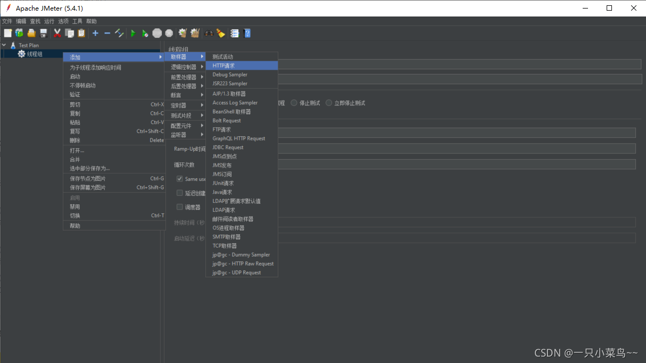
Task: Expand the 后置处理器 submenu
Action: click(185, 86)
